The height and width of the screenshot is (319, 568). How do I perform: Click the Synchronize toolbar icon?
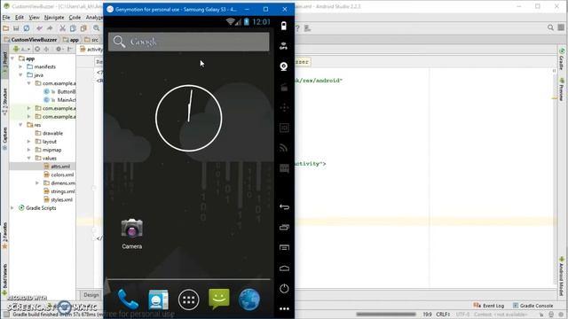(x=27, y=28)
